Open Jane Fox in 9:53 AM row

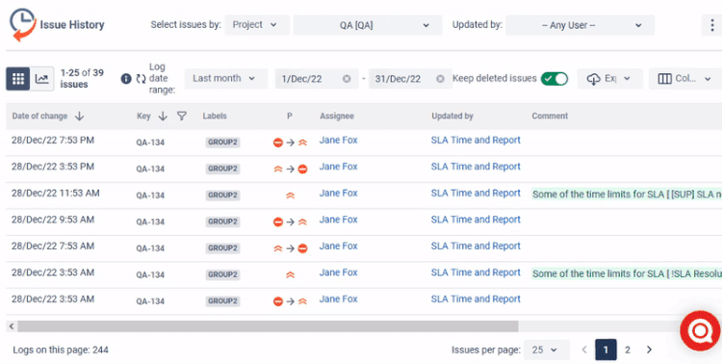point(339,220)
